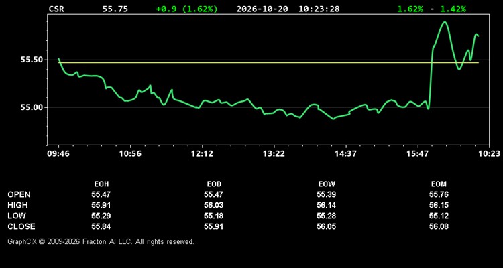Select EOM open value 55.76
503x268 pixels.
point(439,194)
